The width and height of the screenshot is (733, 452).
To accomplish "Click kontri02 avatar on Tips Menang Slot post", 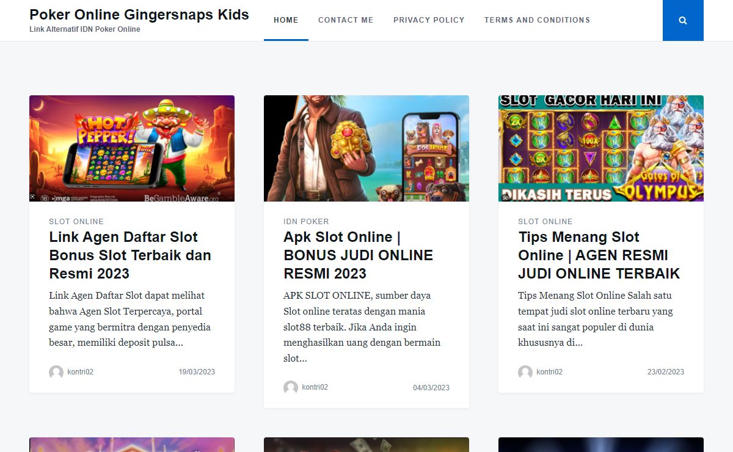I will click(x=525, y=373).
